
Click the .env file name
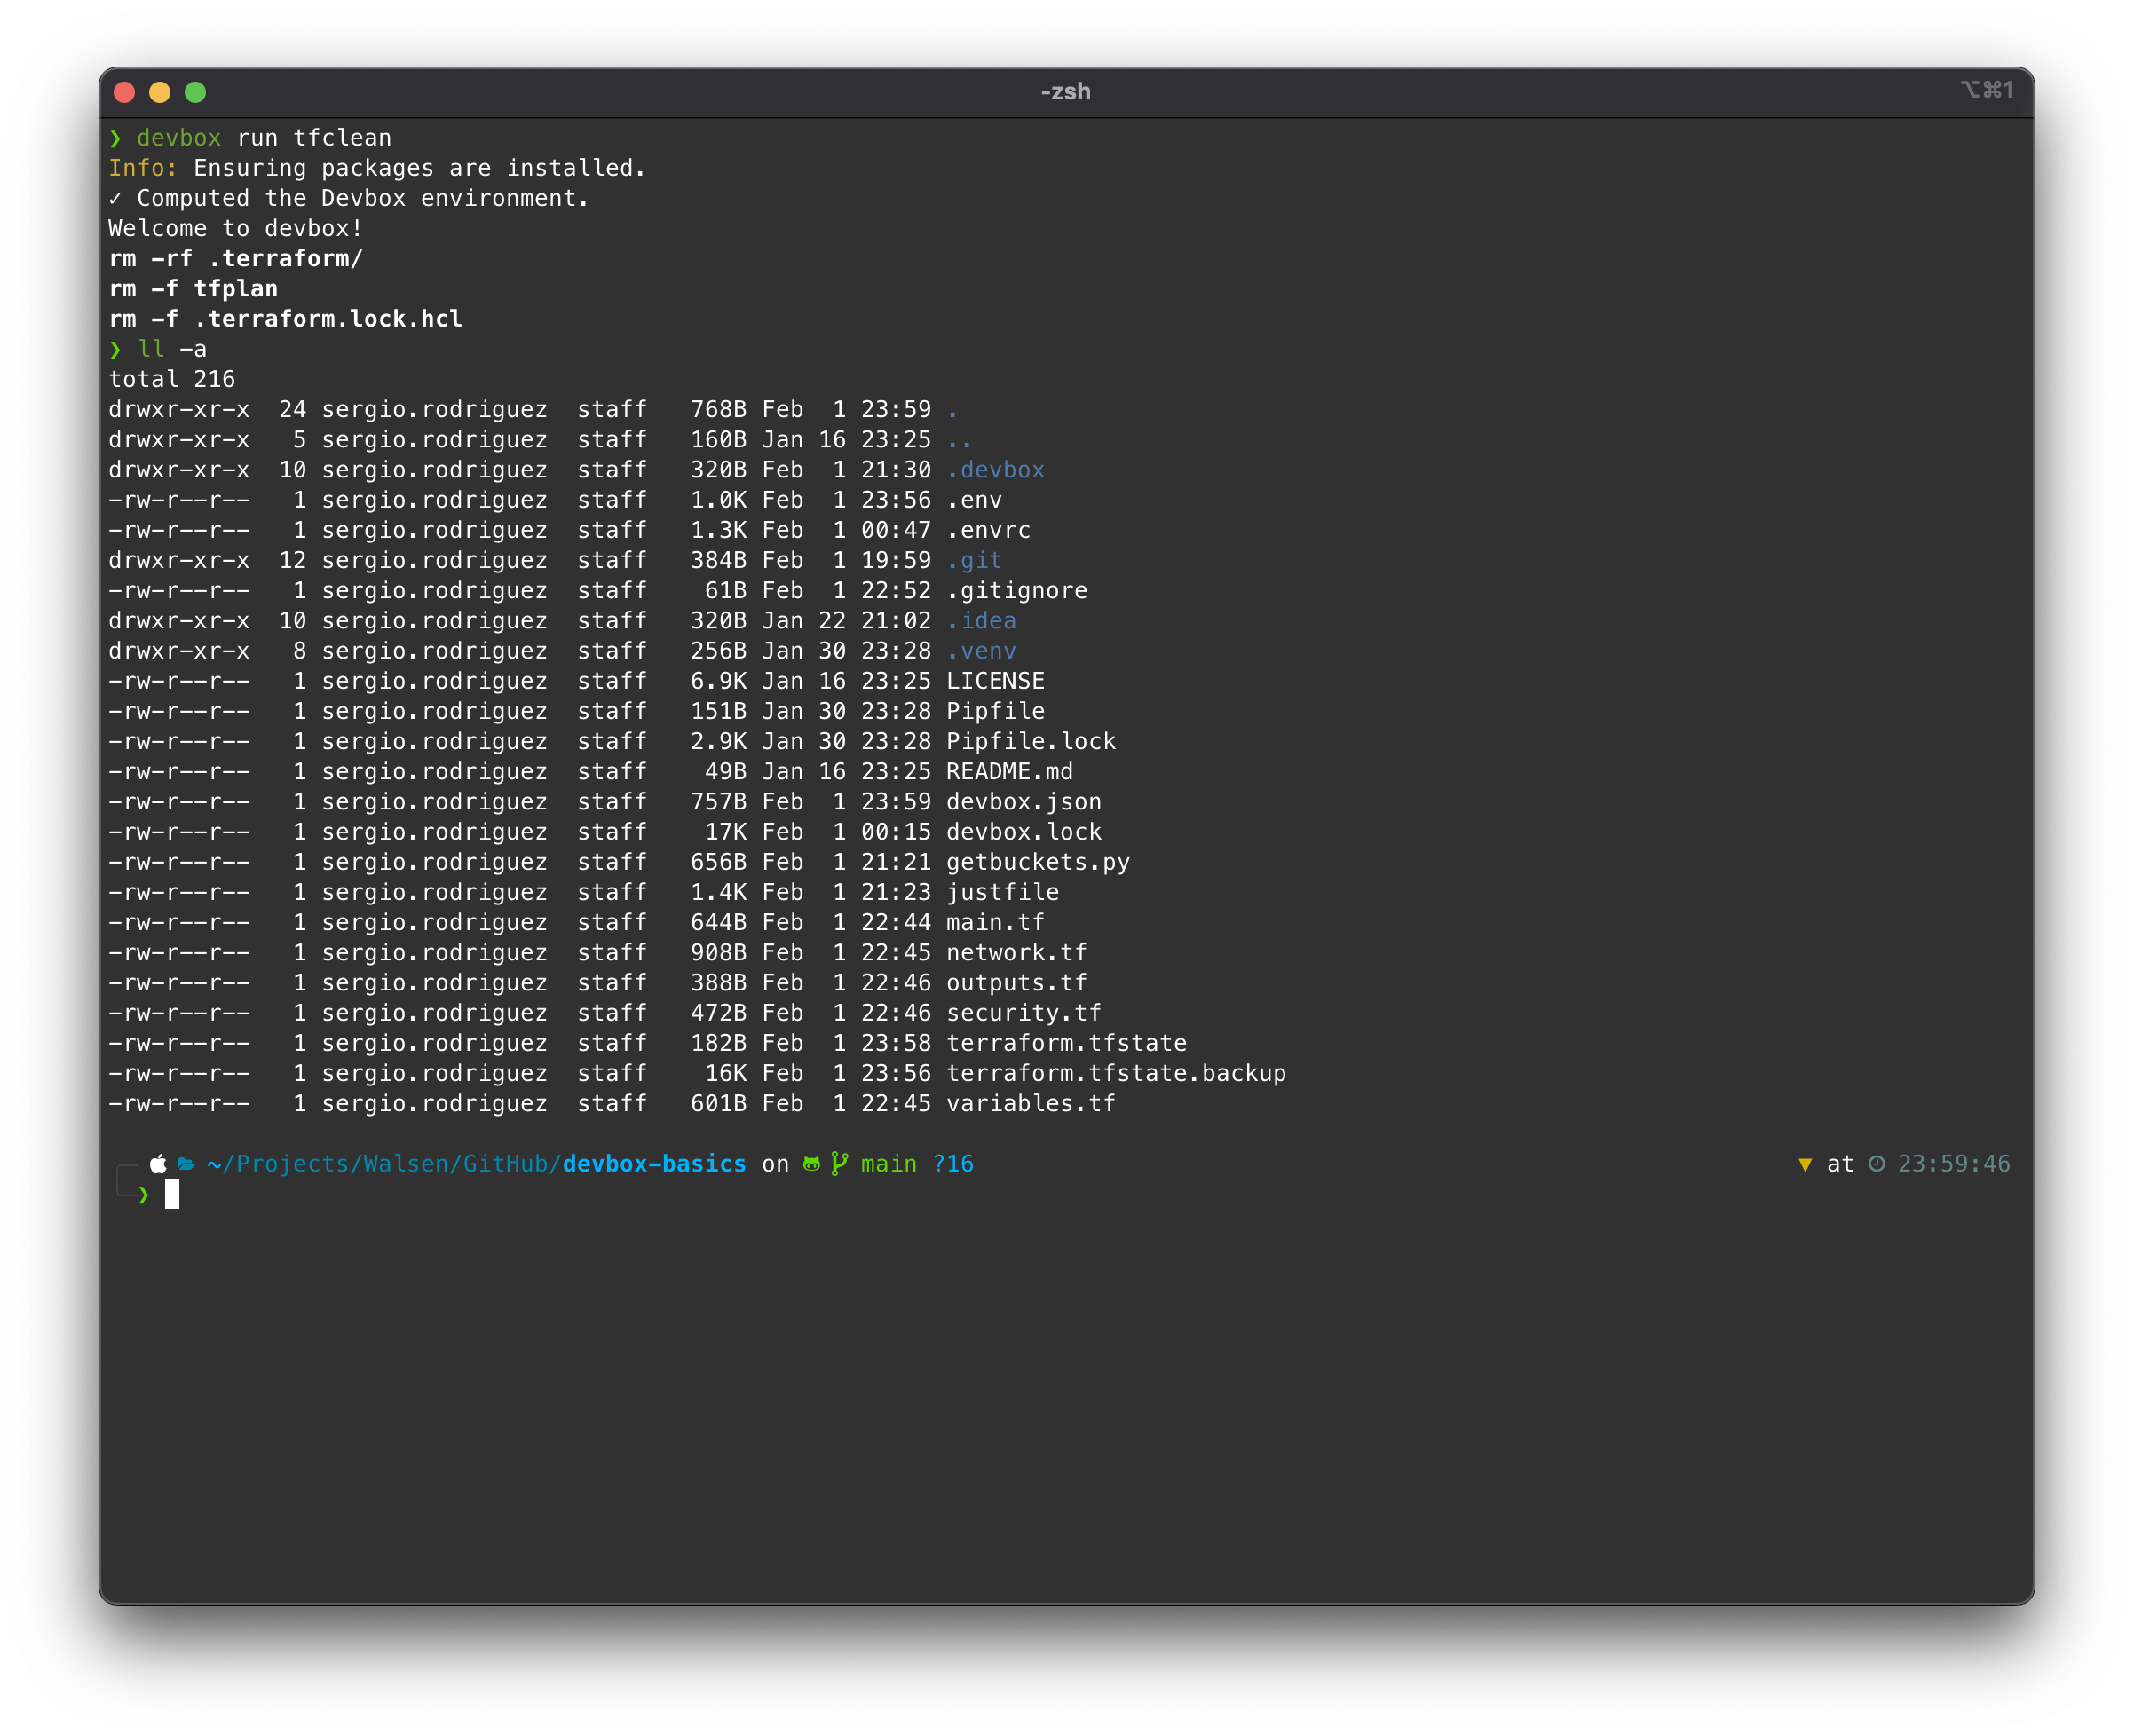coord(975,500)
